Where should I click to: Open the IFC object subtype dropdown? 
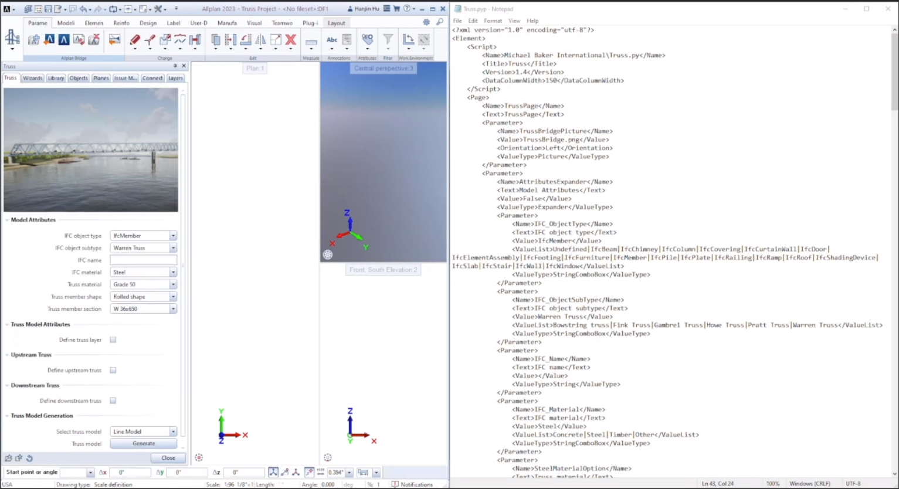point(173,248)
